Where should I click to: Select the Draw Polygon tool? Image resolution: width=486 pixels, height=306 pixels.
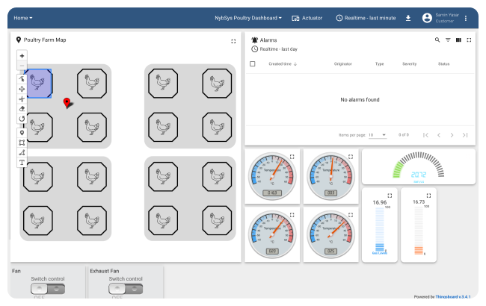(22, 152)
